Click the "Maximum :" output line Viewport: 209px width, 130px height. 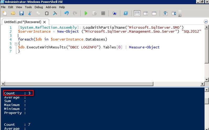[15, 105]
